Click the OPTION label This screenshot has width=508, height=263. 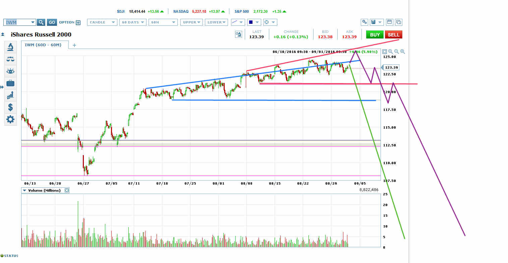coord(67,22)
